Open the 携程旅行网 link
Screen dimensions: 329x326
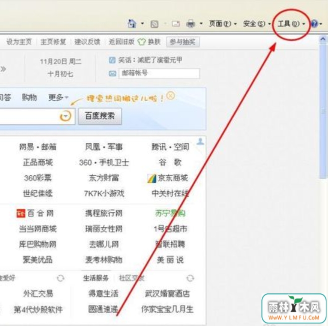click(103, 213)
